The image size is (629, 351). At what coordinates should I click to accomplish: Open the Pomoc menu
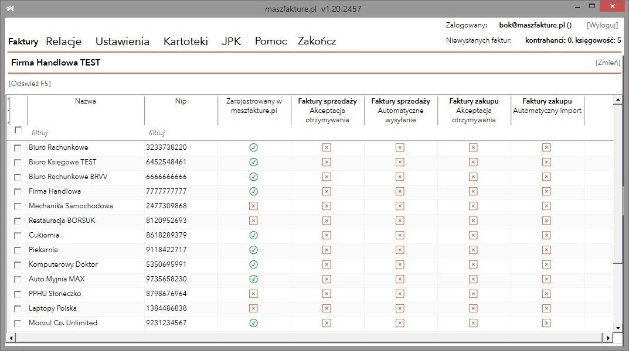tap(271, 41)
